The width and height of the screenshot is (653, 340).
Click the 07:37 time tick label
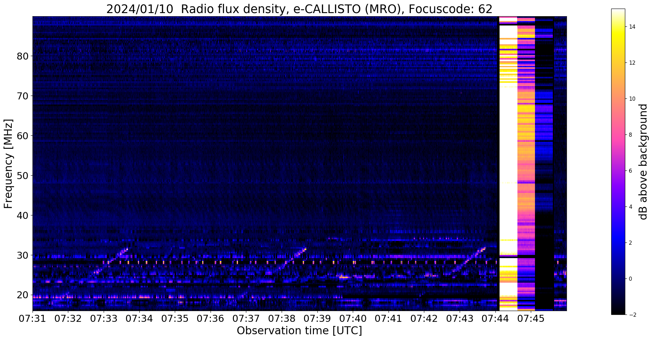click(246, 319)
